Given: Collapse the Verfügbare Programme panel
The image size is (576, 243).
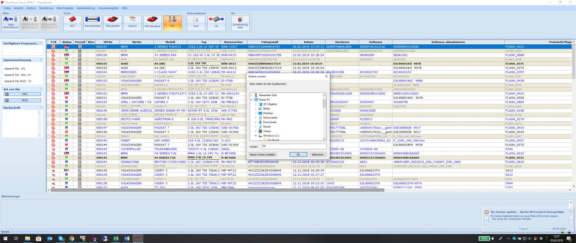Looking at the screenshot, I should [x=41, y=43].
